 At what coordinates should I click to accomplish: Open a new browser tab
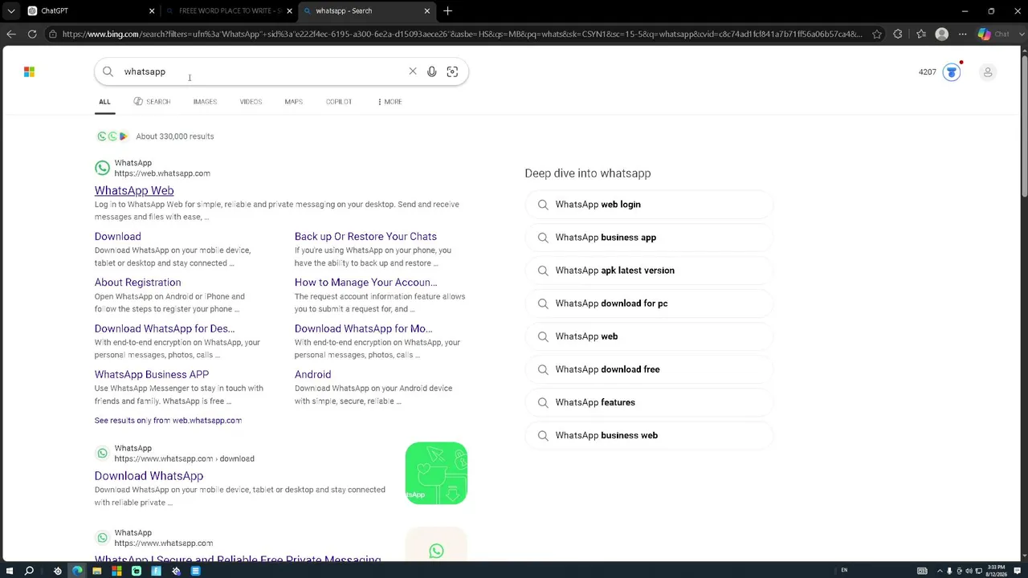[x=448, y=10]
